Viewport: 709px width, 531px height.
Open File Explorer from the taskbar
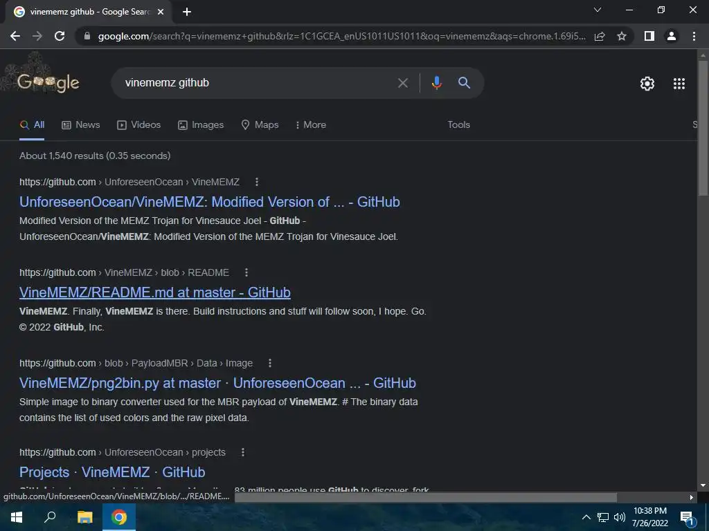coord(84,517)
